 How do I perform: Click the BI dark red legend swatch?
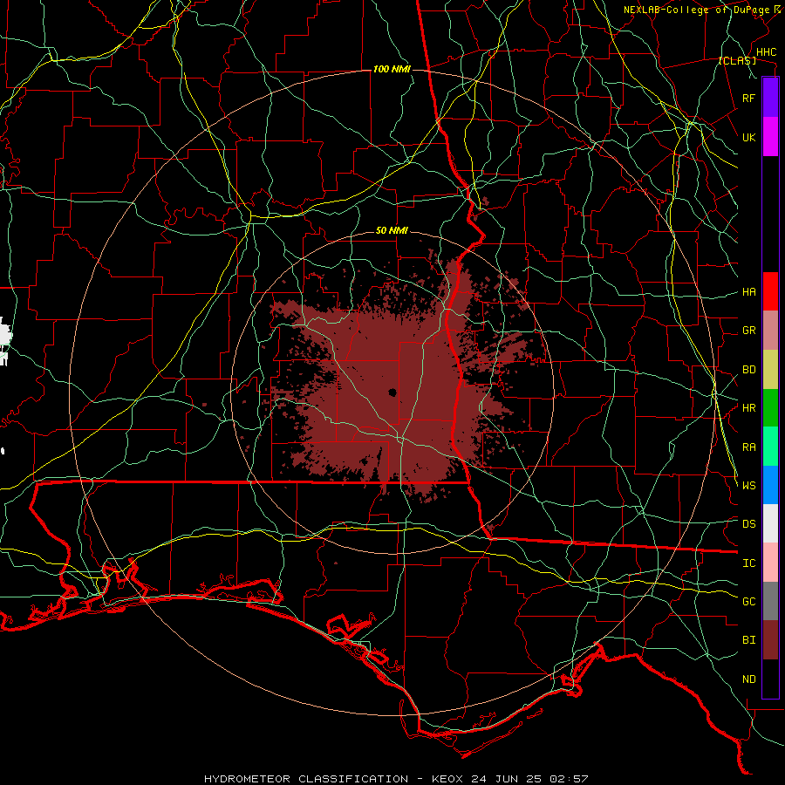[770, 640]
